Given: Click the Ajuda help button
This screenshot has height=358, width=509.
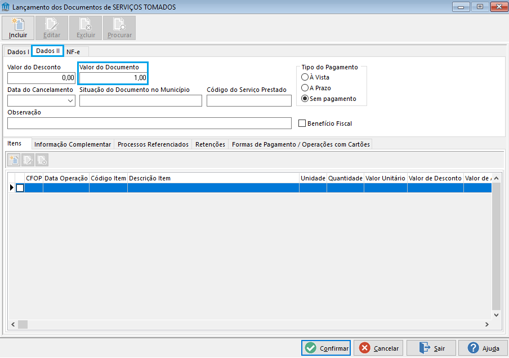Looking at the screenshot, I should (483, 348).
